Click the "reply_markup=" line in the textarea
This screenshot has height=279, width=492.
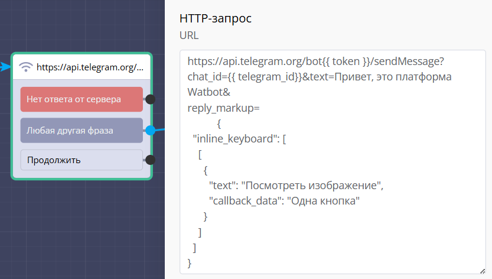[x=223, y=109]
